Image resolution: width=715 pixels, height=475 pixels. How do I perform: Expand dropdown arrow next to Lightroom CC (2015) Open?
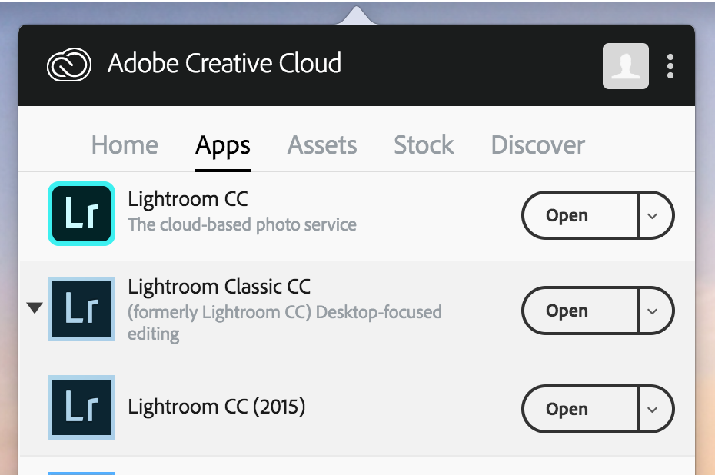[x=655, y=409]
